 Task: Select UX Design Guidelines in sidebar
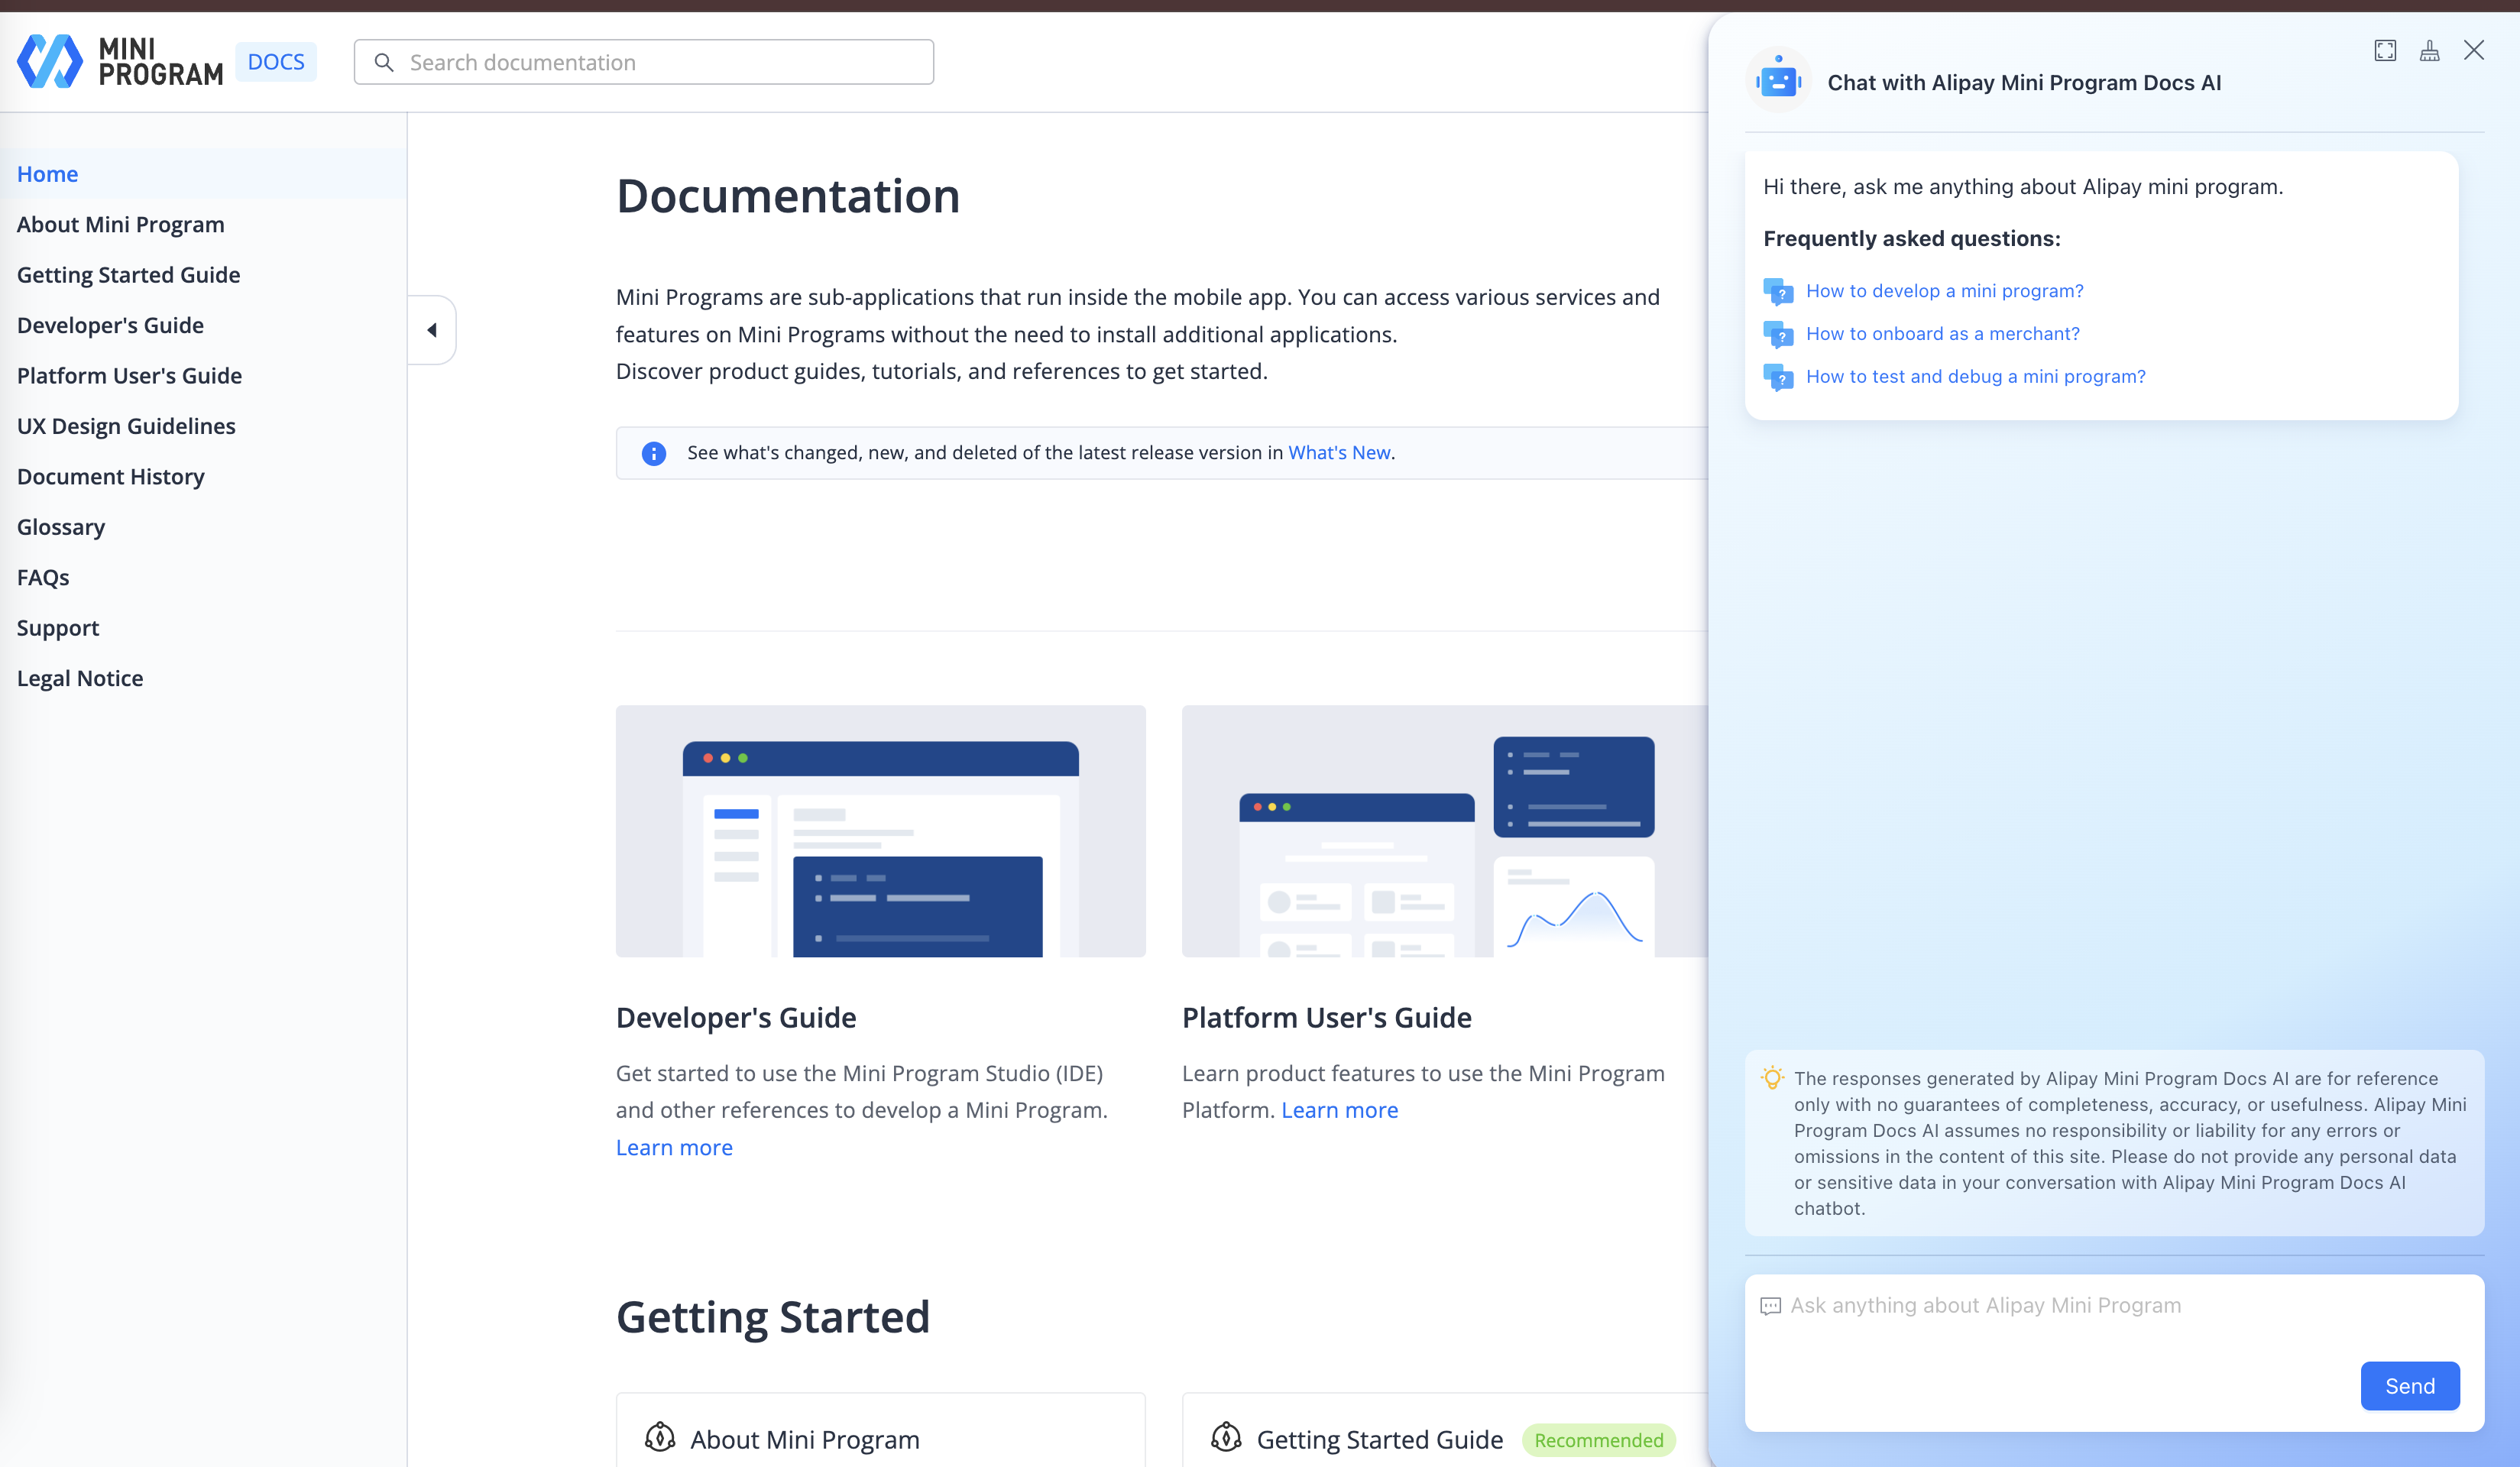click(x=126, y=426)
